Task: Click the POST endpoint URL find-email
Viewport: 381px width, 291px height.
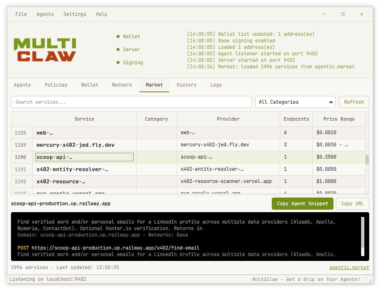Action: [115, 248]
